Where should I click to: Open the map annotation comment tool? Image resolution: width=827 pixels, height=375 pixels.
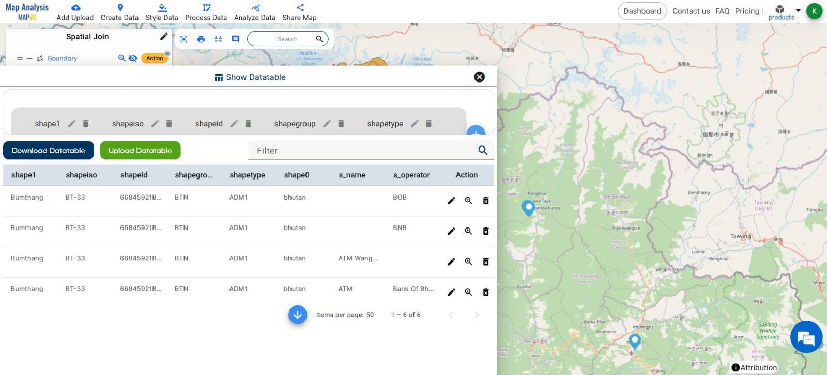click(x=236, y=39)
